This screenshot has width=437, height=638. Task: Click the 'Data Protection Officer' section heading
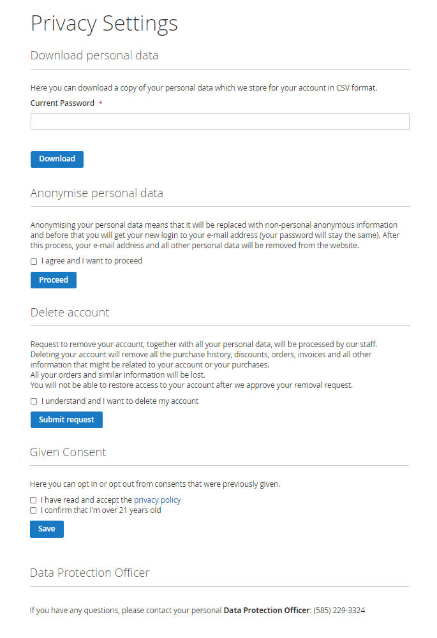click(89, 573)
